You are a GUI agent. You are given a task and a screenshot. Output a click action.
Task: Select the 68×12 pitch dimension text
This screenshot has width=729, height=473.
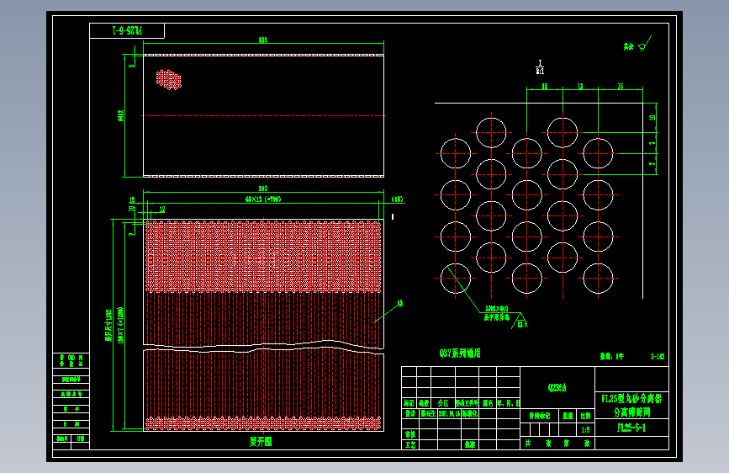click(x=263, y=199)
